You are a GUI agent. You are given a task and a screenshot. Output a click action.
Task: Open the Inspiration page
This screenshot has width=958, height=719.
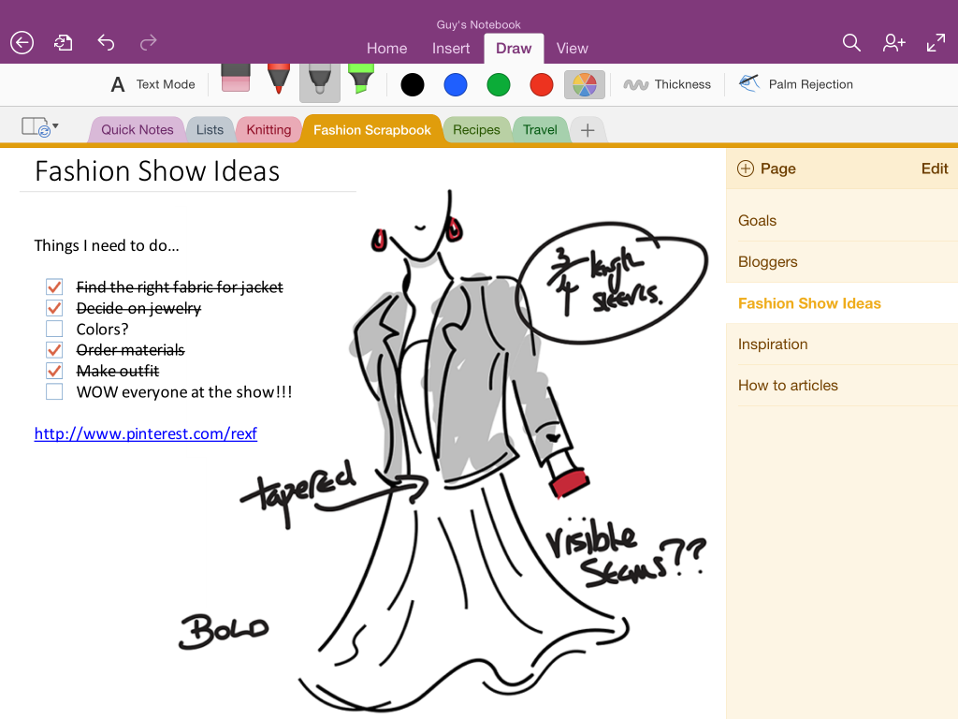point(773,344)
